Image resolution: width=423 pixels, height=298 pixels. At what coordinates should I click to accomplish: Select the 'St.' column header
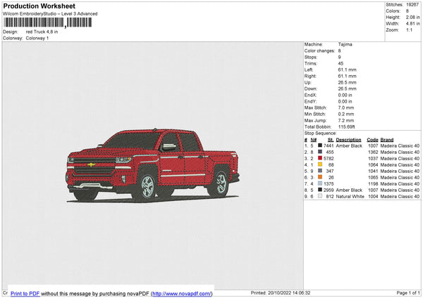coord(331,140)
